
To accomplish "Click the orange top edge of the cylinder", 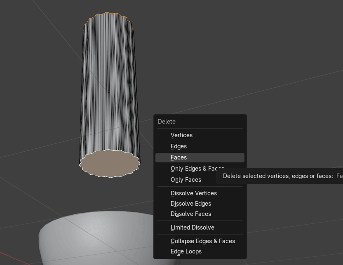I will click(109, 14).
